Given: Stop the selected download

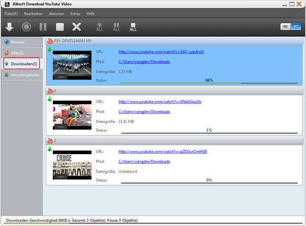Looking at the screenshot, I should coord(60,27).
